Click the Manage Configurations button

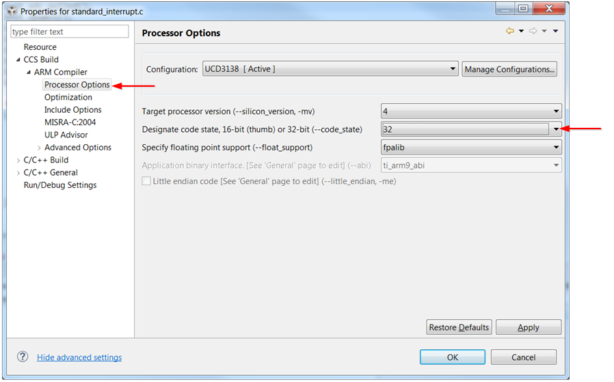[509, 69]
